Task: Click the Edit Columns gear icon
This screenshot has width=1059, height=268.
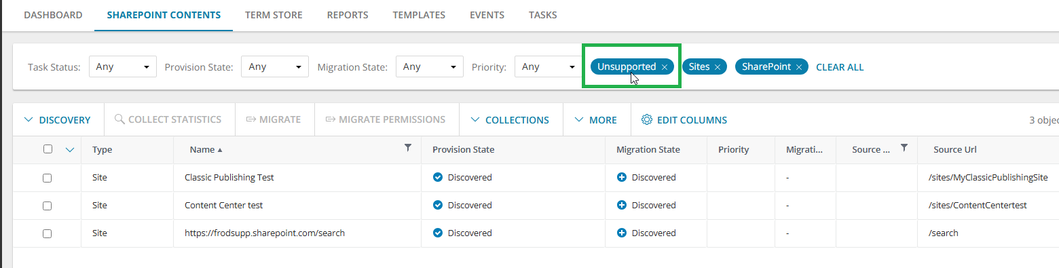Action: [647, 119]
